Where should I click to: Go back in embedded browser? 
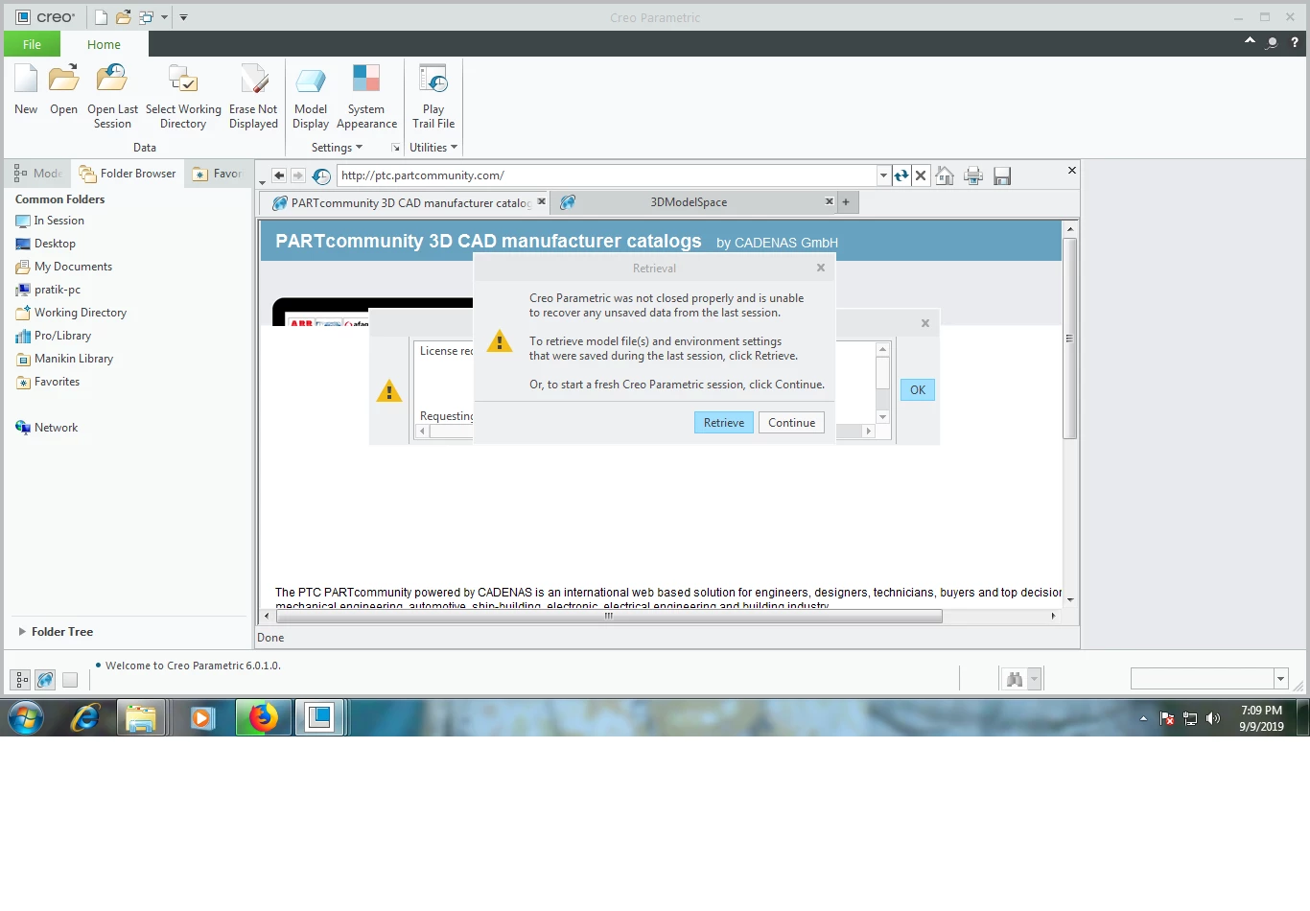pyautogui.click(x=279, y=175)
